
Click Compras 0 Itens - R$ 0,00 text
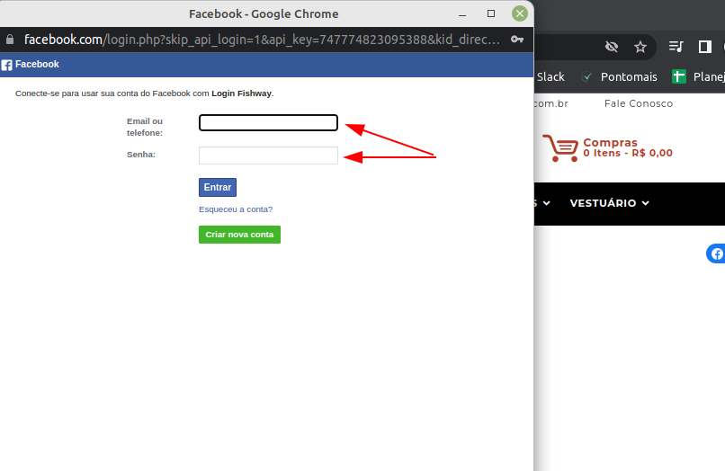(x=628, y=148)
